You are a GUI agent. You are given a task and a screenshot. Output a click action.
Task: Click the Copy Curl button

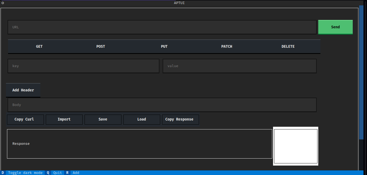pyautogui.click(x=25, y=119)
